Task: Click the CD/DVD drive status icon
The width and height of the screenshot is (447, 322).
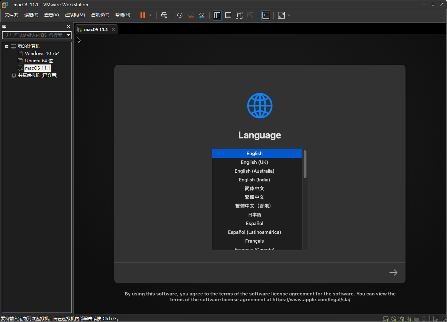Action: coord(393,318)
